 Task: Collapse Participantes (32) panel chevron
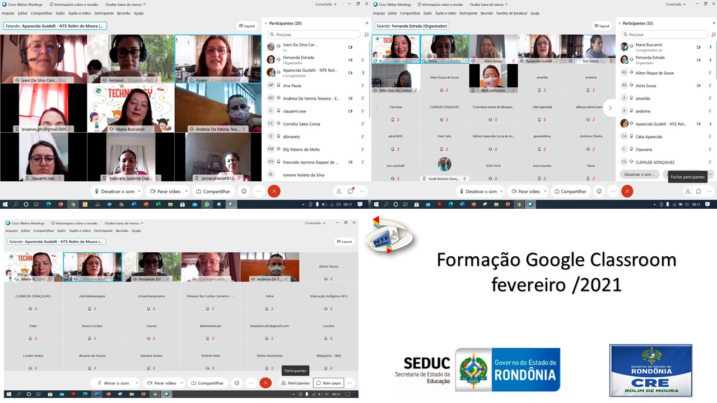[619, 24]
